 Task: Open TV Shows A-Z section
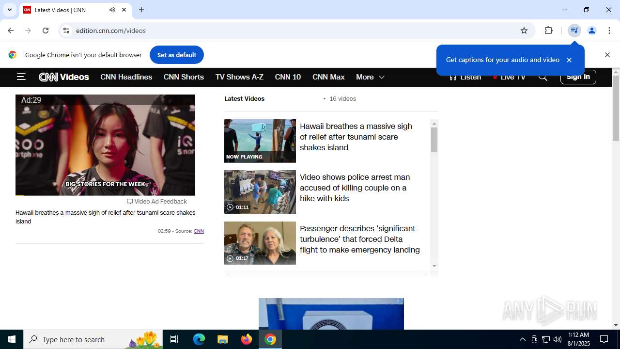239,77
